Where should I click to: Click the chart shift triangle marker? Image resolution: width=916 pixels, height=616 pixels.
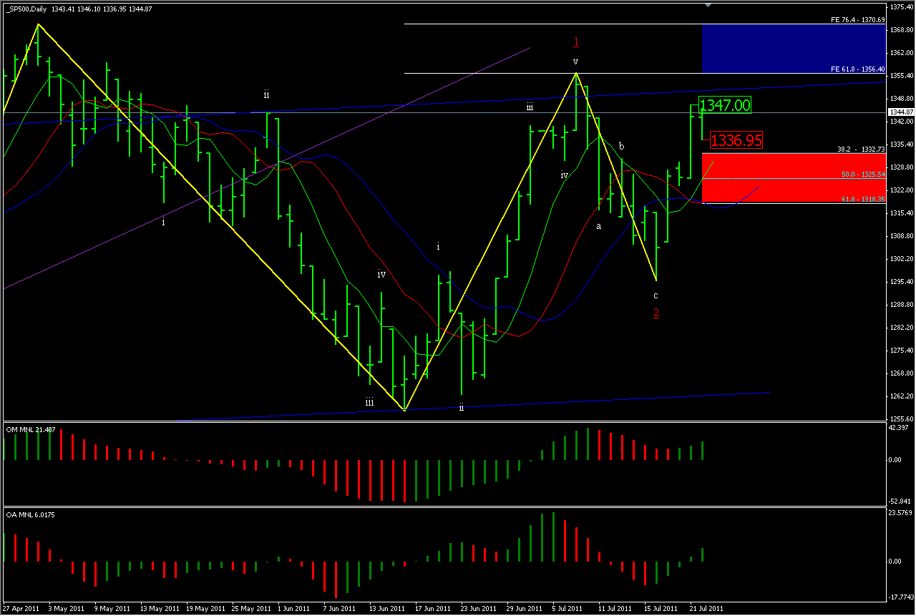tap(708, 6)
